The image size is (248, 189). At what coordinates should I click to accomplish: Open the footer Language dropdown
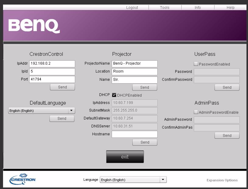[x=133, y=180]
